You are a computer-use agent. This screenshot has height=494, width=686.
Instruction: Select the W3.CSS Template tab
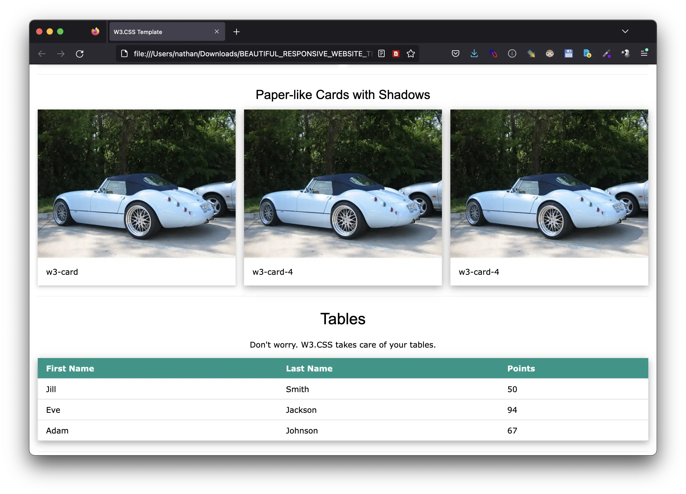tap(157, 31)
